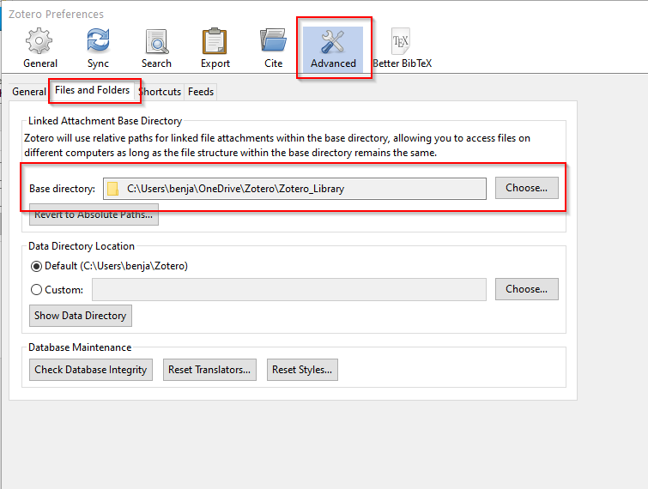Click Reset Styles button
Image resolution: width=648 pixels, height=489 pixels.
pyautogui.click(x=302, y=370)
